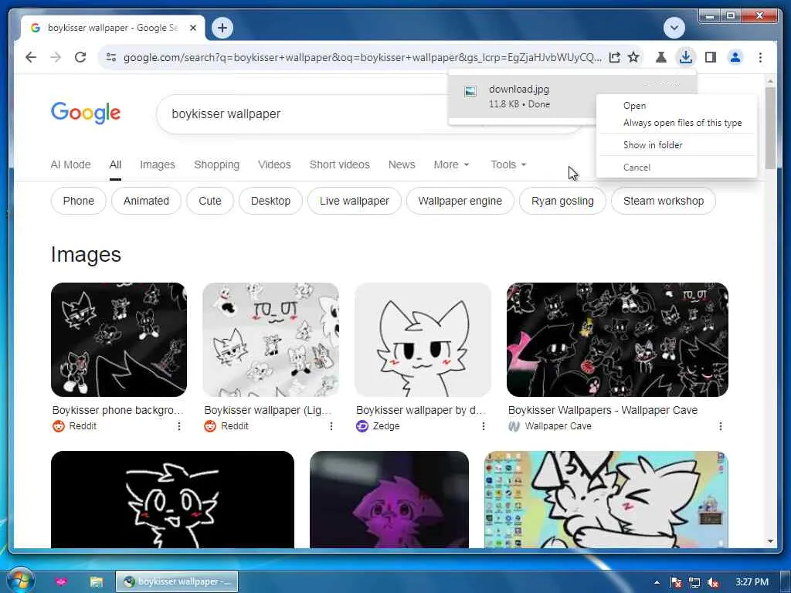The image size is (791, 593).
Task: Open the side panel icon
Action: click(711, 57)
